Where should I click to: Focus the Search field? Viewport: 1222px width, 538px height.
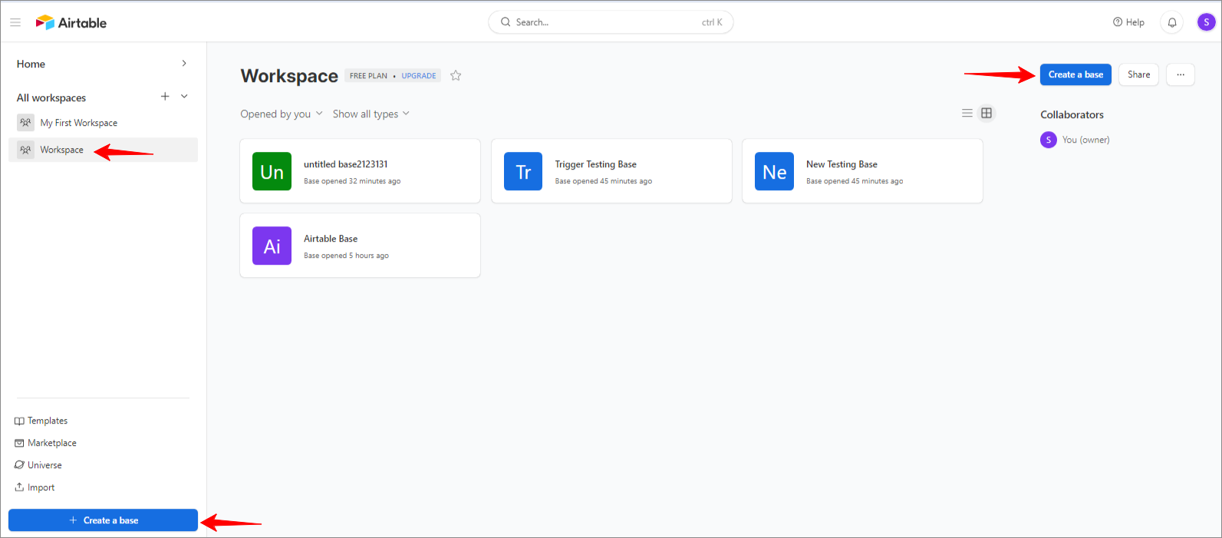click(x=611, y=22)
